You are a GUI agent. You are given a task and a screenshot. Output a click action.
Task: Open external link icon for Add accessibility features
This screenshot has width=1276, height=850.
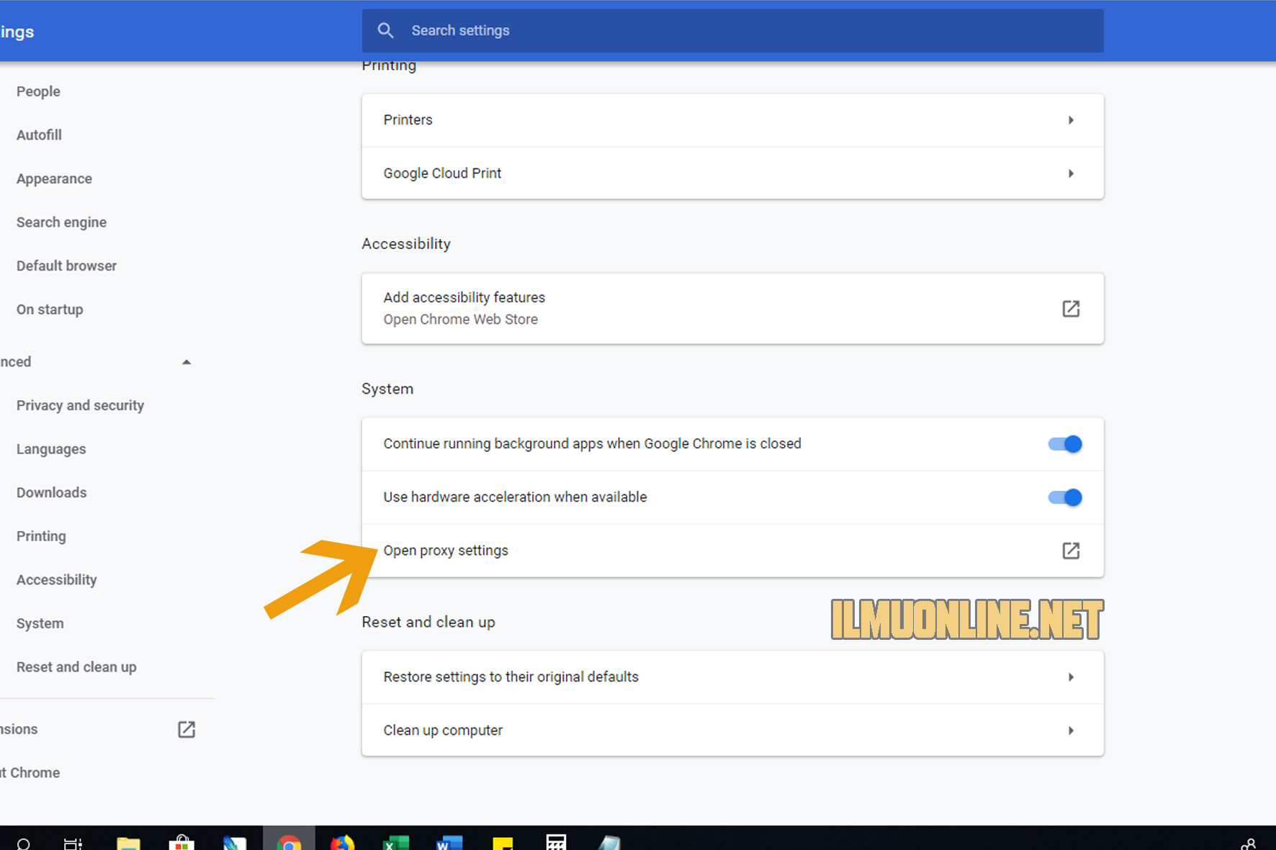(x=1071, y=309)
